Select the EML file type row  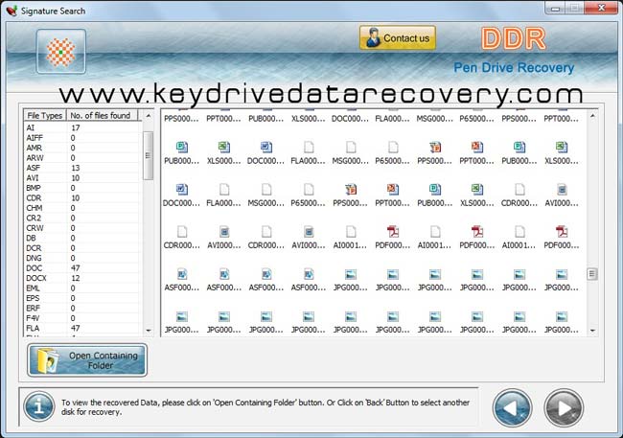[x=82, y=288]
